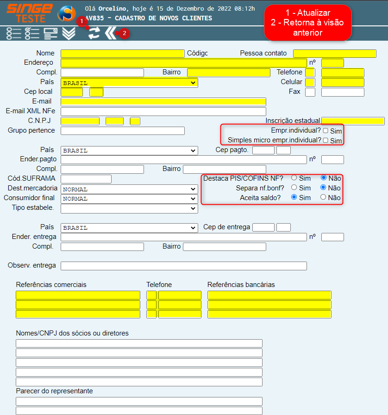Click the Nome input field
This screenshot has width=388, height=415.
122,54
